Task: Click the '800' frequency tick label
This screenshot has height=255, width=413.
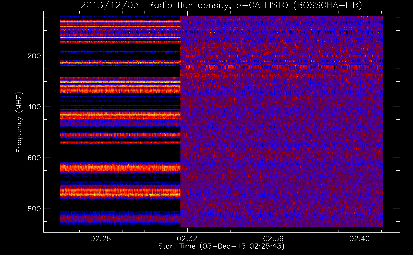Action: point(34,209)
